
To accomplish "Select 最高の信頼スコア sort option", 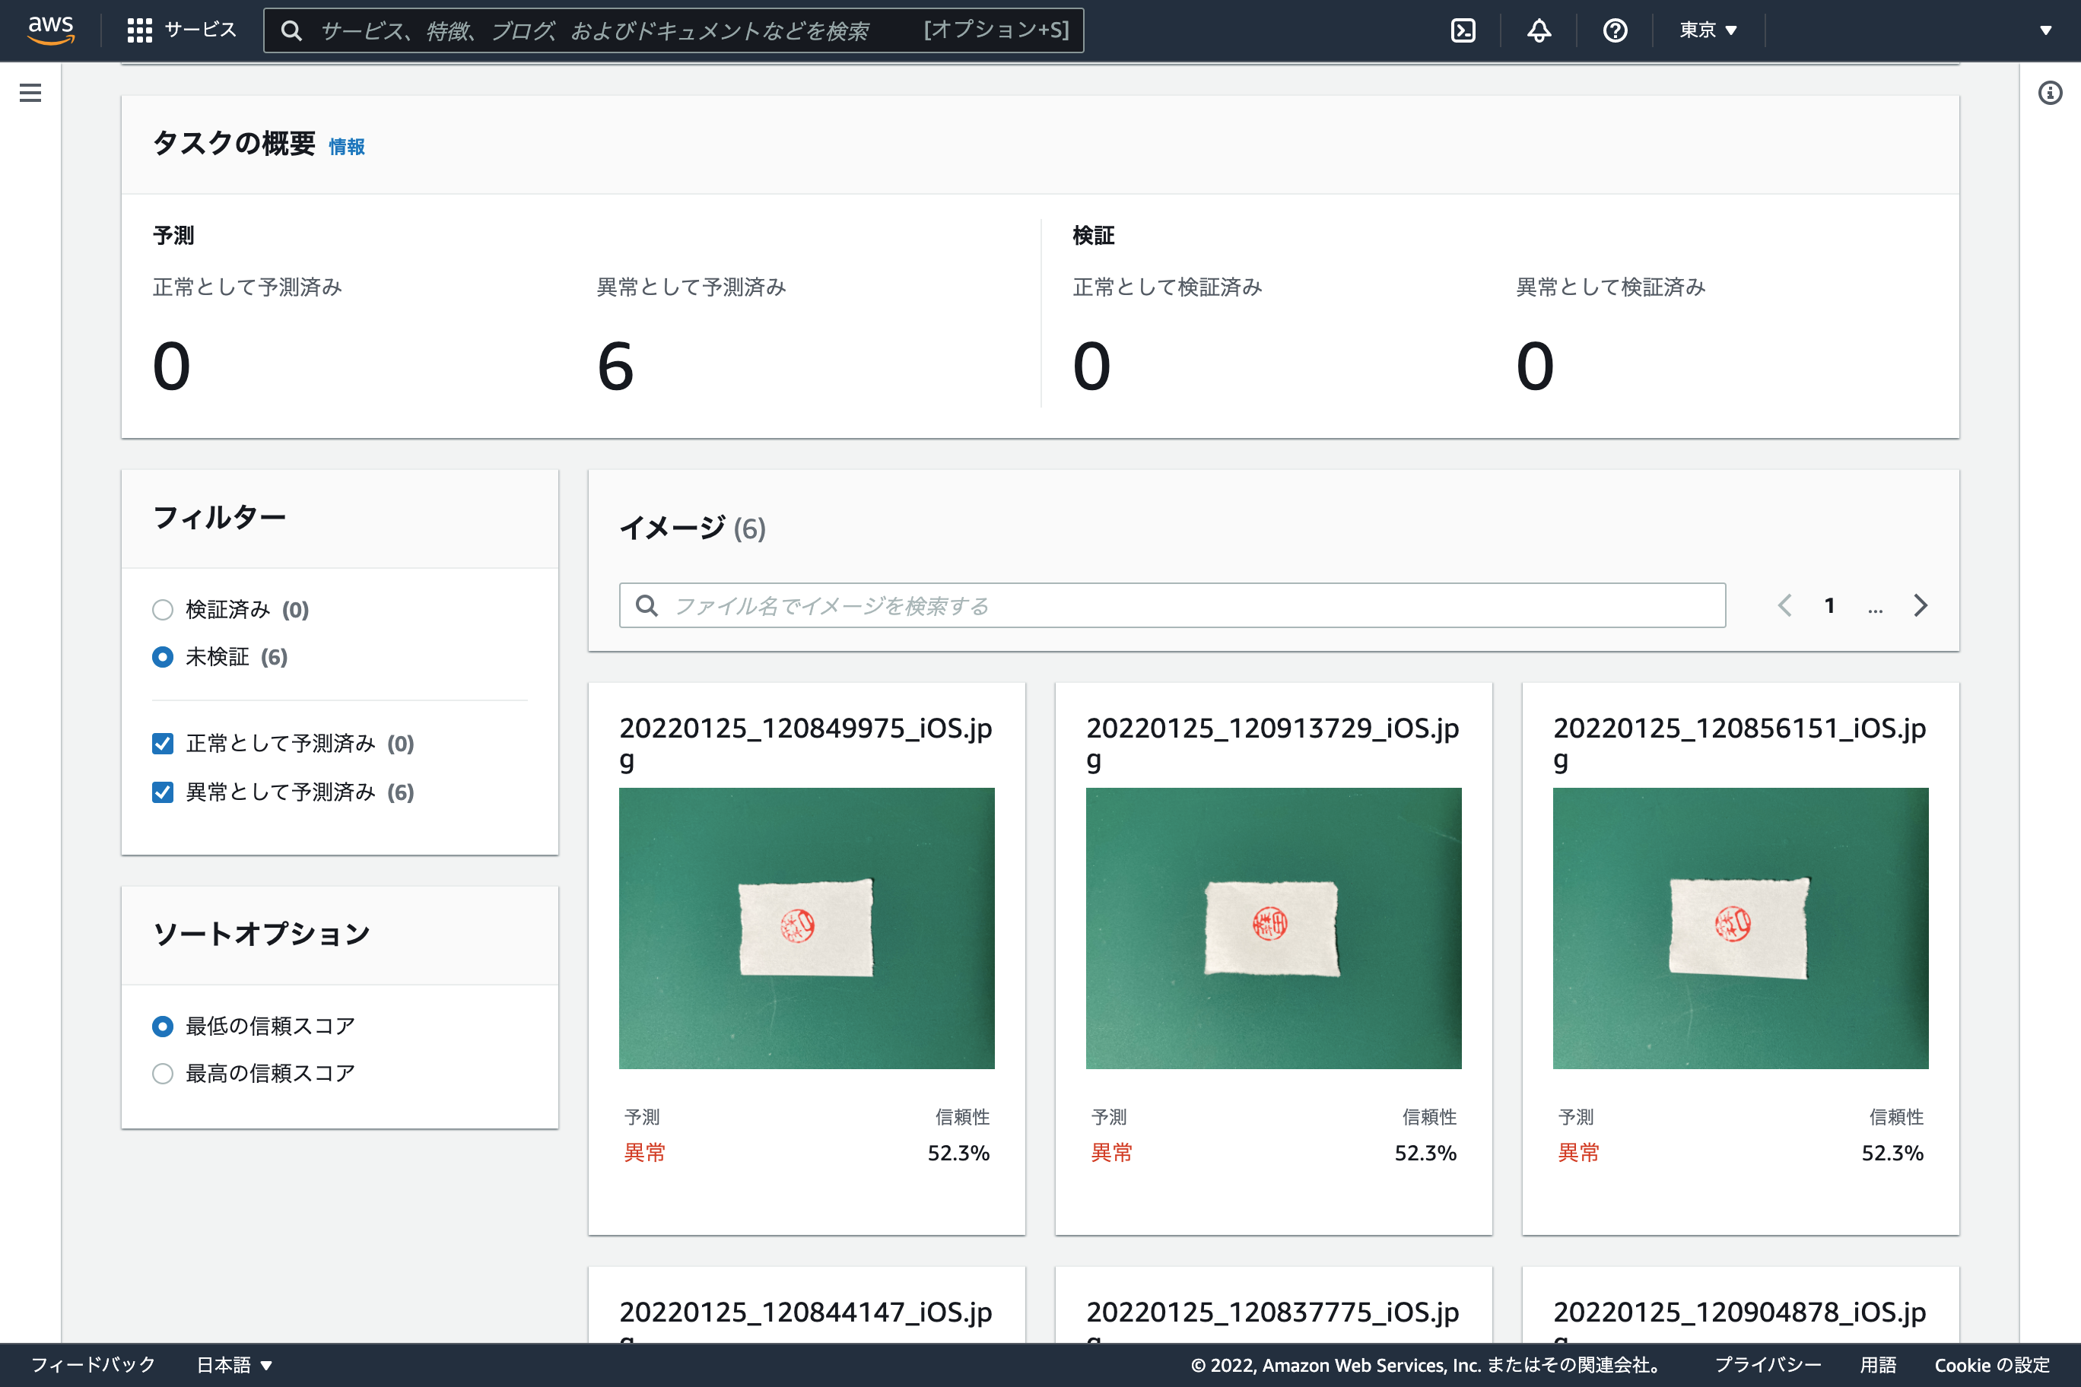I will point(163,1073).
